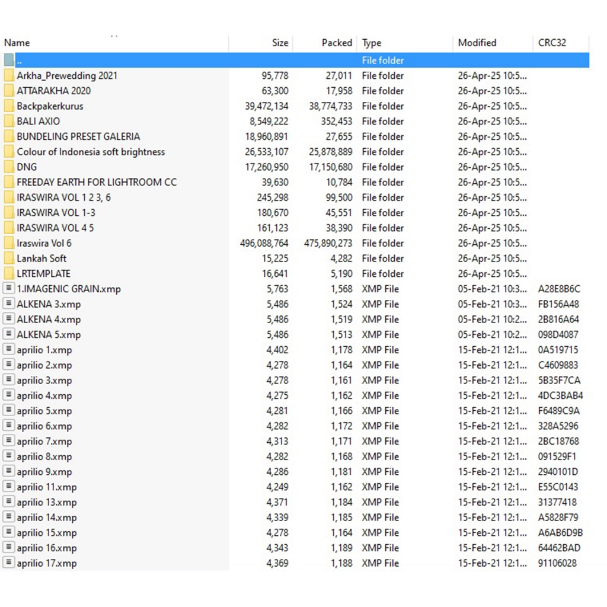This screenshot has width=607, height=607.
Task: Sort by the CRC32 column header
Action: [552, 43]
